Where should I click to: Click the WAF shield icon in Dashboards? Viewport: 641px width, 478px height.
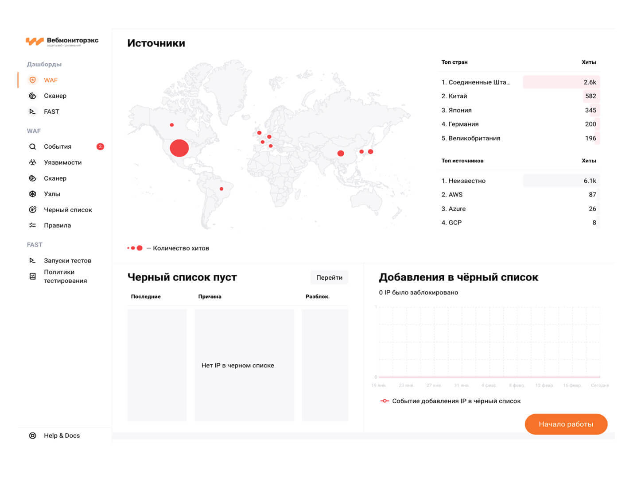pyautogui.click(x=32, y=80)
